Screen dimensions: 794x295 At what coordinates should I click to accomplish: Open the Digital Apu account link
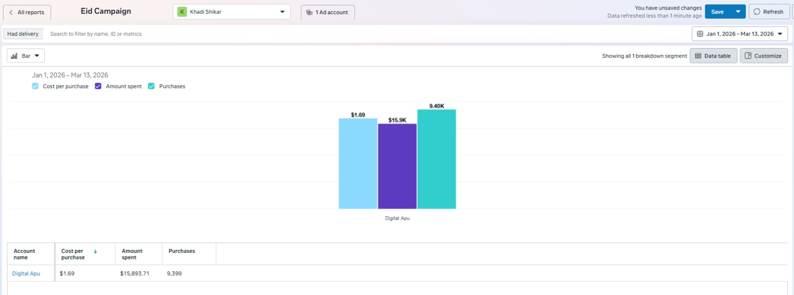tap(26, 273)
